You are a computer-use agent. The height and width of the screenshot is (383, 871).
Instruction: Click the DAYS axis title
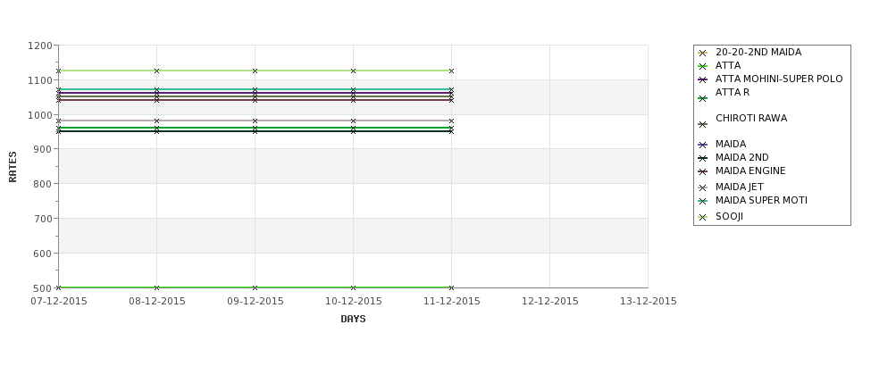click(353, 320)
